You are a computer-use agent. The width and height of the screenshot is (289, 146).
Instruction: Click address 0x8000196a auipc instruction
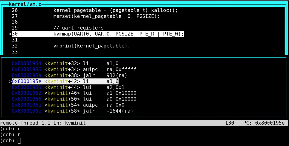coord(26,105)
